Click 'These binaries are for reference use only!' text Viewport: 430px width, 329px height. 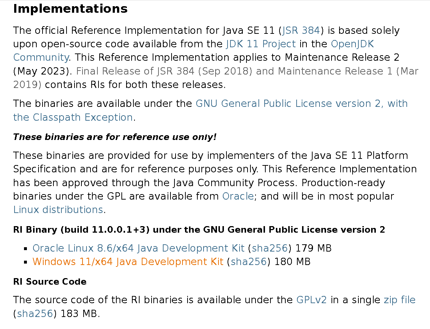click(x=115, y=137)
